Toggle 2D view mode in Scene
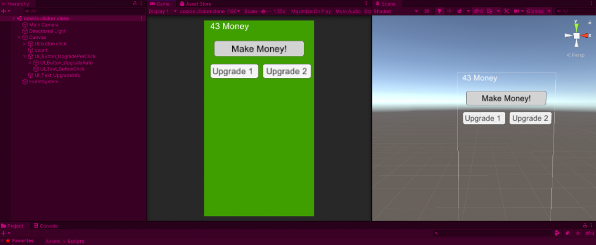The width and height of the screenshot is (596, 245). (427, 11)
